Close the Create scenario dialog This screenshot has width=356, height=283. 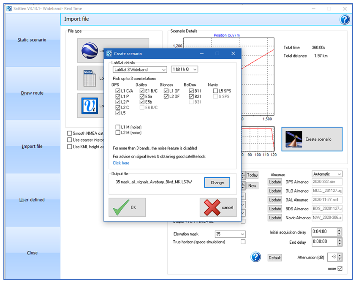coord(233,54)
